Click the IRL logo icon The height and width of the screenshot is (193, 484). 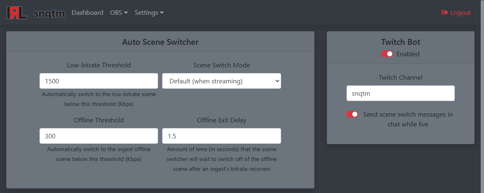[x=17, y=13]
